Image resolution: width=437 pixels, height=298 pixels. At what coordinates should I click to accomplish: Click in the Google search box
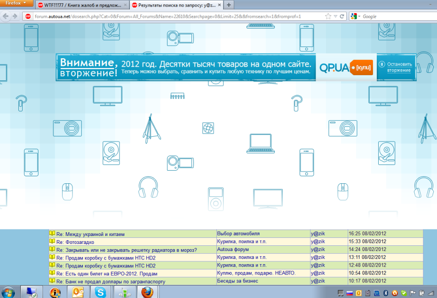tap(395, 16)
